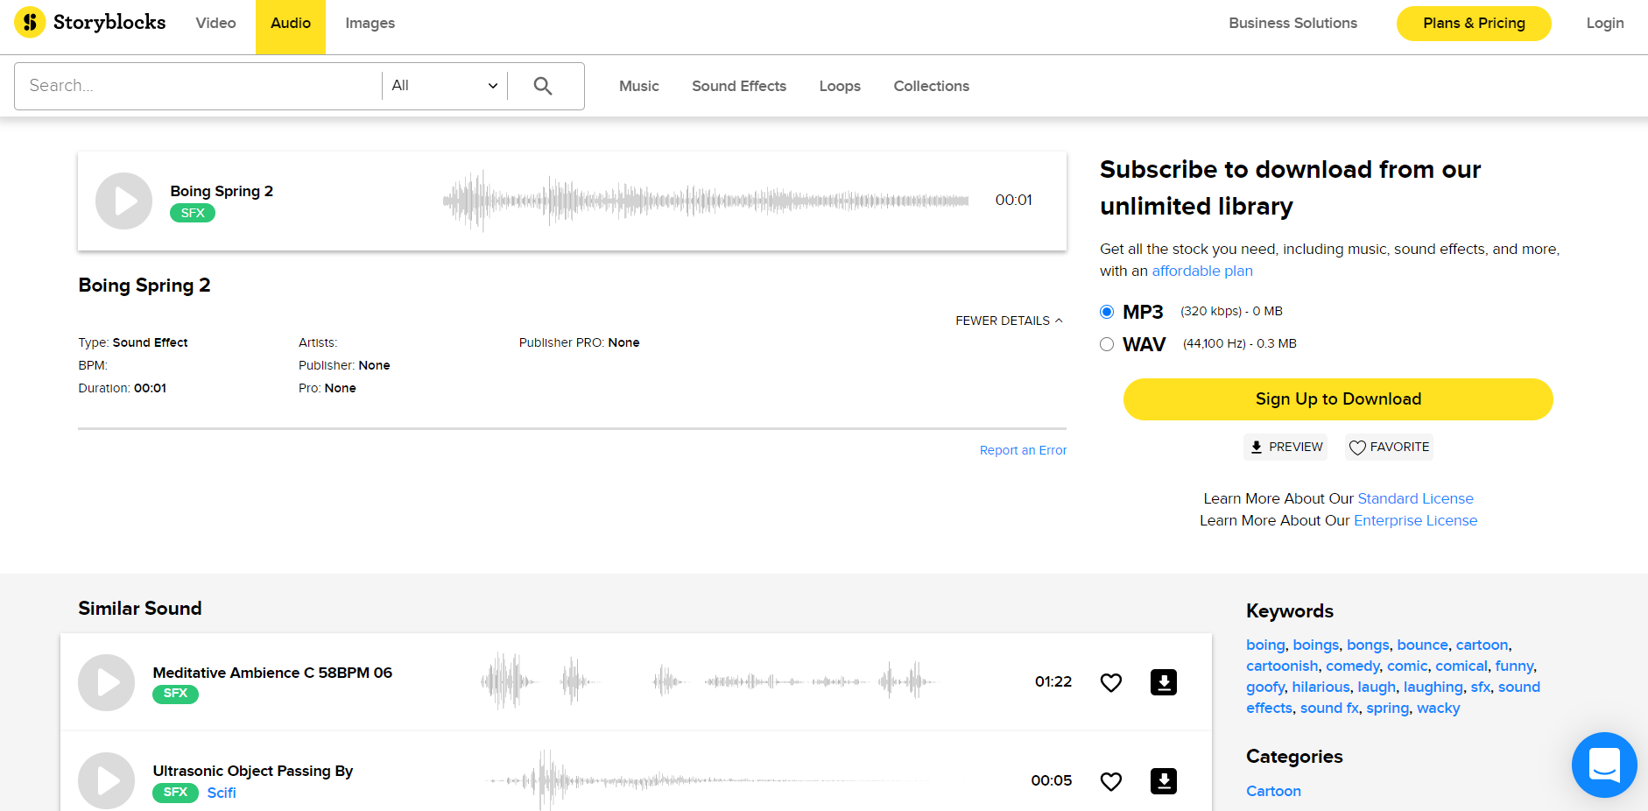Click Report an Error

1023,450
